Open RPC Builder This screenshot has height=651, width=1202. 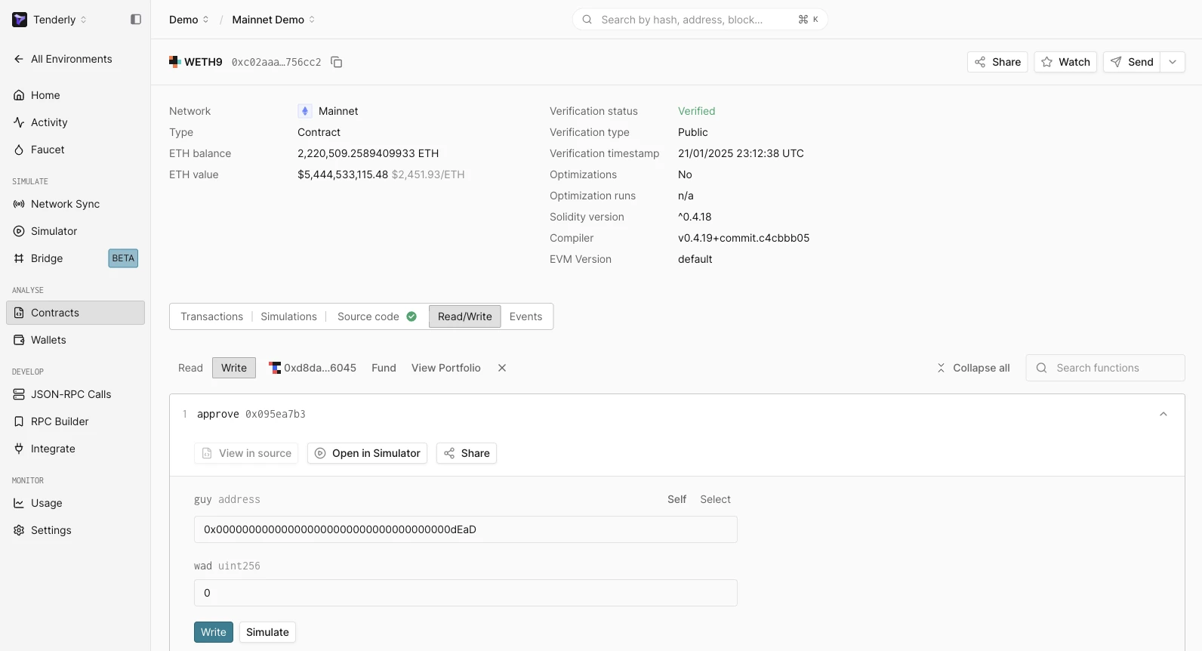pyautogui.click(x=76, y=421)
